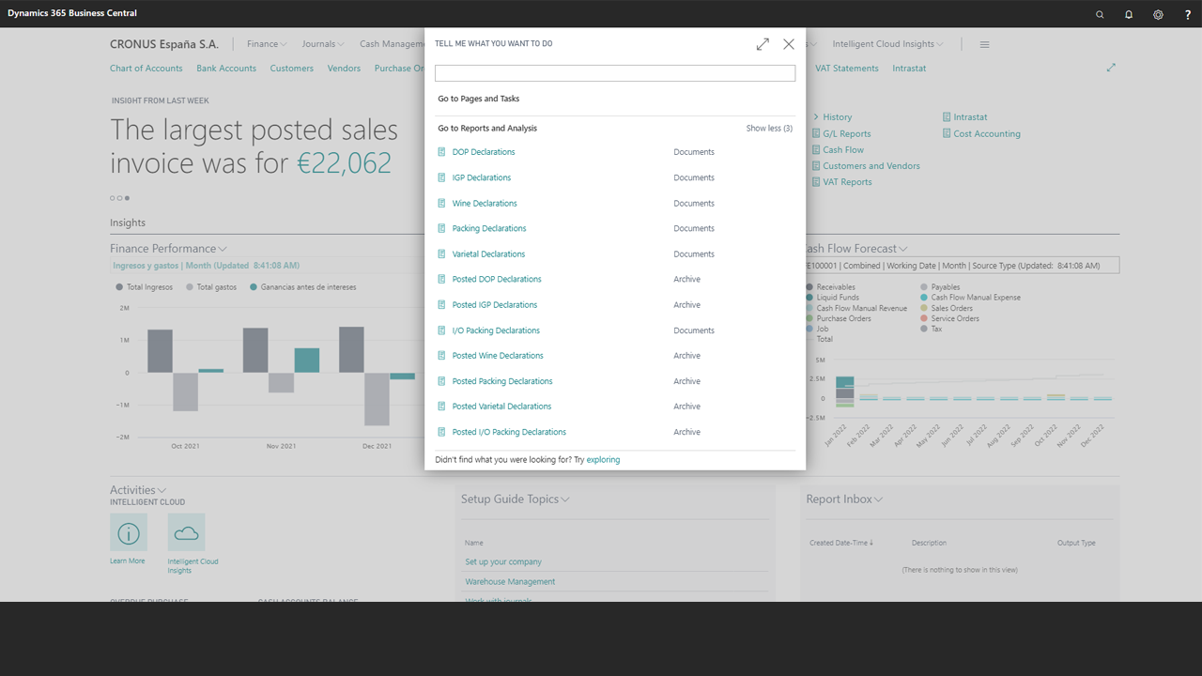This screenshot has width=1202, height=676.
Task: Click report icon beside DOP Declarations
Action: point(442,152)
